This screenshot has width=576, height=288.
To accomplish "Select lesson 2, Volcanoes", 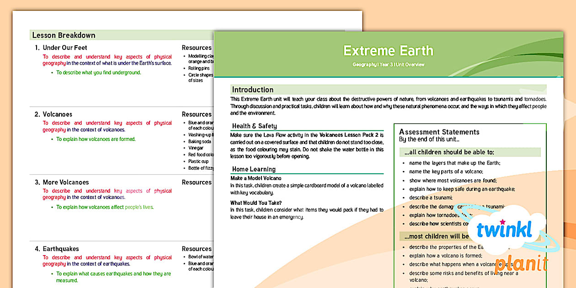I will point(54,114).
